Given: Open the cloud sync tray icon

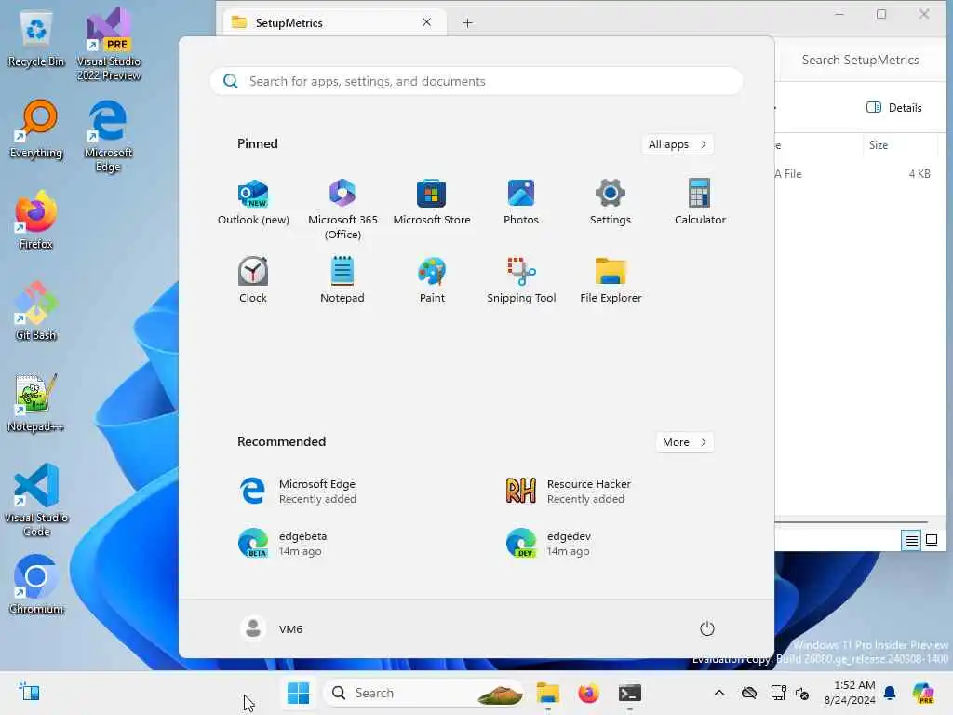Looking at the screenshot, I should tap(749, 693).
